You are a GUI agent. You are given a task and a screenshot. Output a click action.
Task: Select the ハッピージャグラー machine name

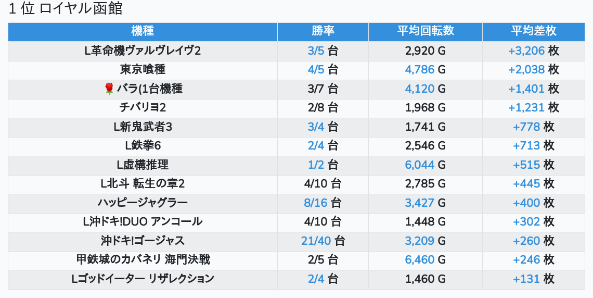click(x=143, y=203)
